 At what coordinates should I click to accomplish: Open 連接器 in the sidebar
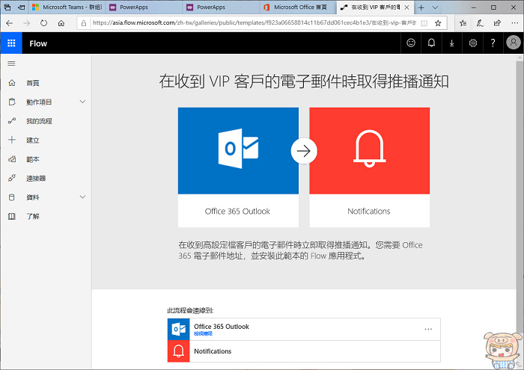(x=36, y=179)
